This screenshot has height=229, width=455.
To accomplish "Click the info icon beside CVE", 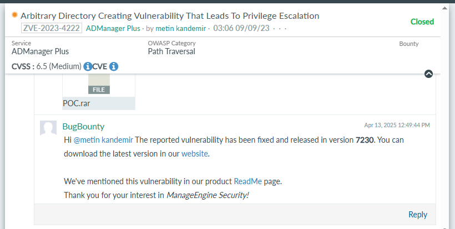I will pos(114,67).
